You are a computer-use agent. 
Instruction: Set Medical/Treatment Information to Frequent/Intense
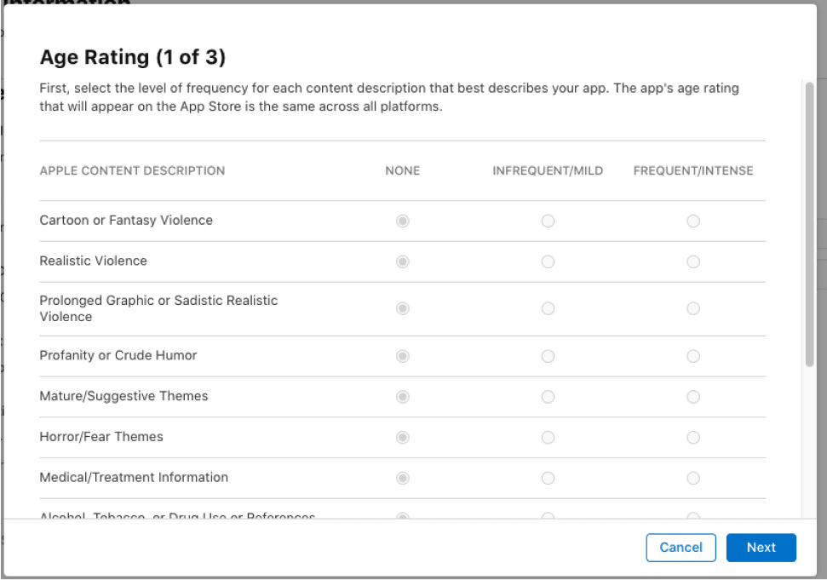(693, 478)
